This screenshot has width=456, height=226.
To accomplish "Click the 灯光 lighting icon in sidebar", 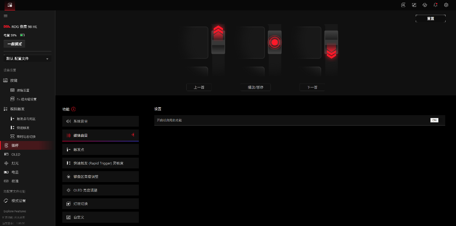I will (x=6, y=163).
